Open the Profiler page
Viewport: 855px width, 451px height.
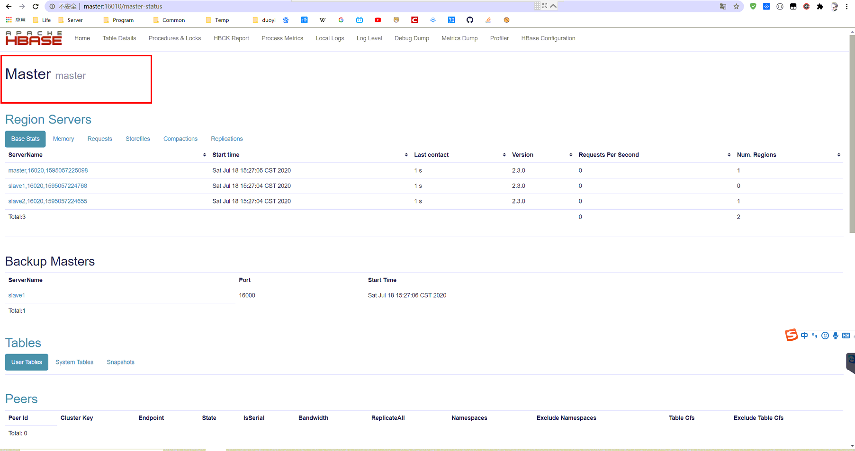499,38
